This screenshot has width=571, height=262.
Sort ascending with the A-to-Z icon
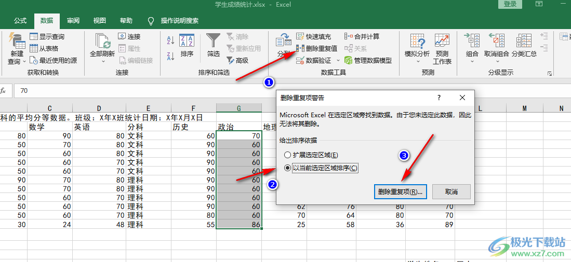[171, 39]
